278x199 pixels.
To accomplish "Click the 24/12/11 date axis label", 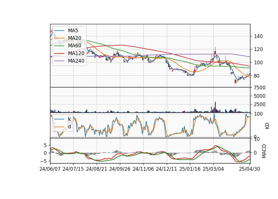I will click(166, 169).
